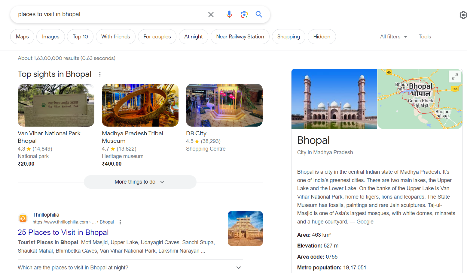467x273 pixels.
Task: Click the Area label in the Bhopal panel
Action: point(304,235)
